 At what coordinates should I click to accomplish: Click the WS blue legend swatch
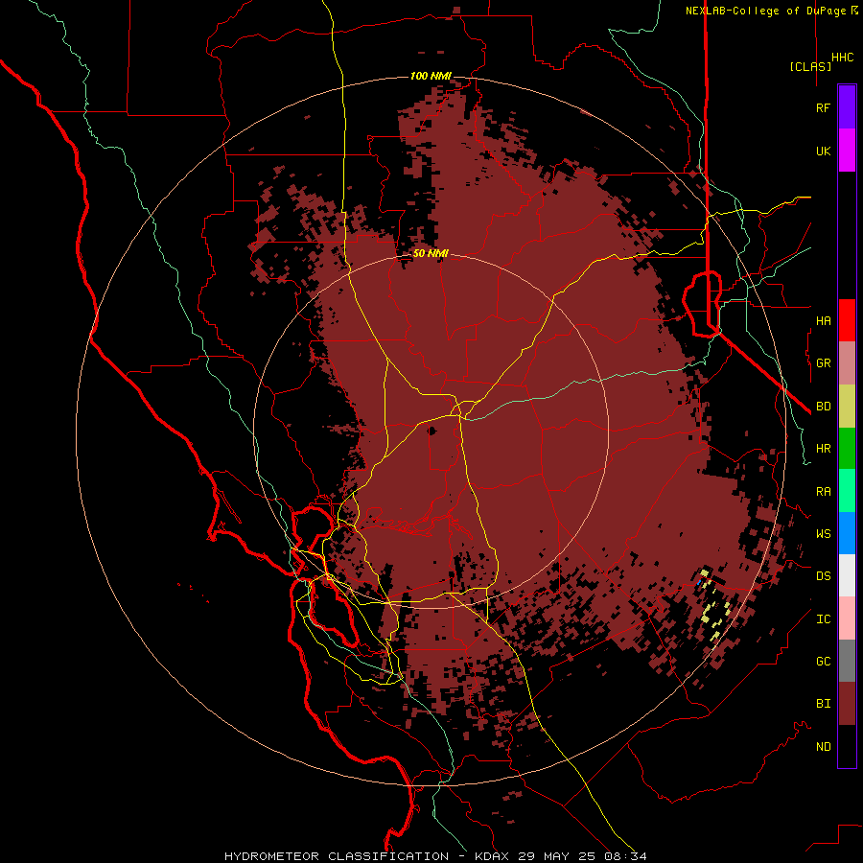click(847, 533)
